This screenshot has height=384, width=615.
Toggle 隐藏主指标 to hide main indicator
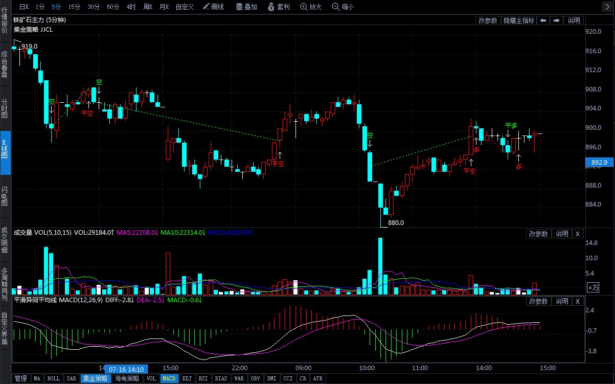(x=518, y=20)
